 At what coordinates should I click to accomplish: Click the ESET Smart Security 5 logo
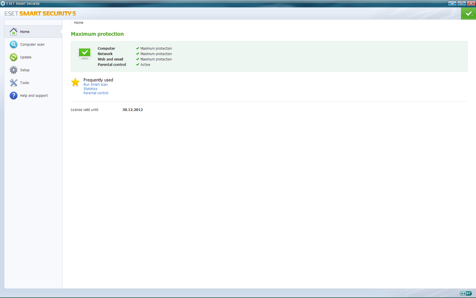click(x=40, y=13)
